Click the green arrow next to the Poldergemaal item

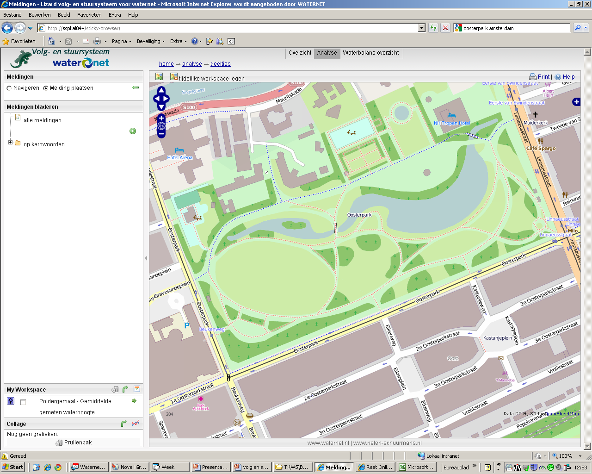[x=134, y=401]
